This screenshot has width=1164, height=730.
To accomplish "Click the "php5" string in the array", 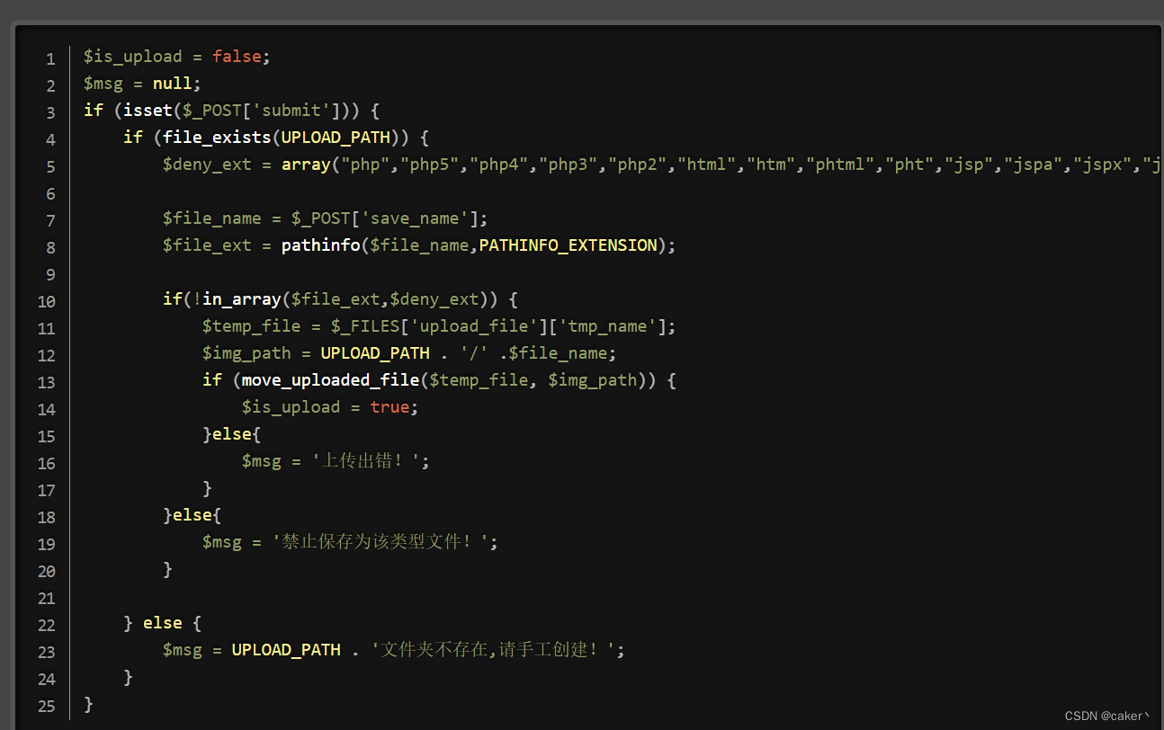I will point(430,165).
